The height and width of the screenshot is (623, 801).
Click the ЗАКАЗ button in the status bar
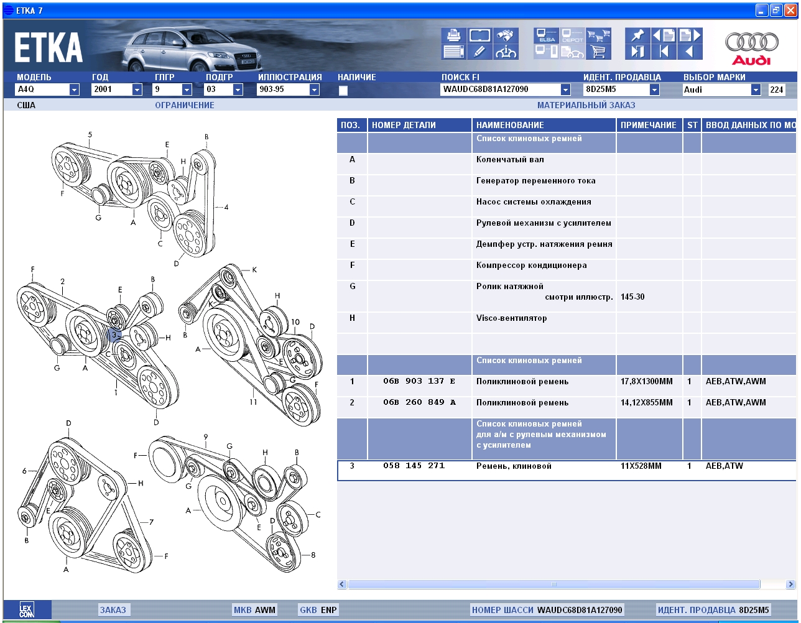[x=113, y=610]
